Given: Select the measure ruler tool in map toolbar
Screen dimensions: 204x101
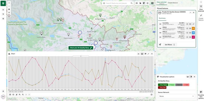Looking at the screenshot, I should pos(137,3).
